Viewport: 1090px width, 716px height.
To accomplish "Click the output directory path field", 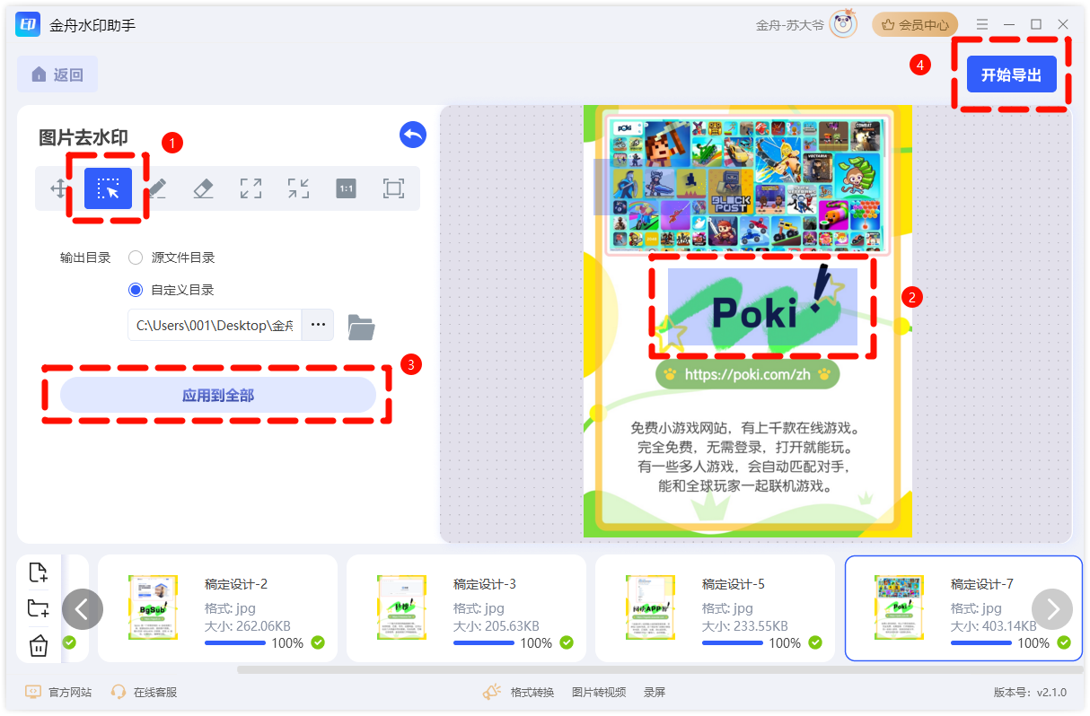I will pos(215,325).
